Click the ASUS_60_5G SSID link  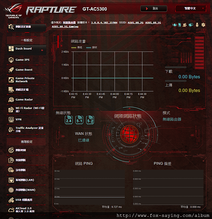[x=153, y=23]
